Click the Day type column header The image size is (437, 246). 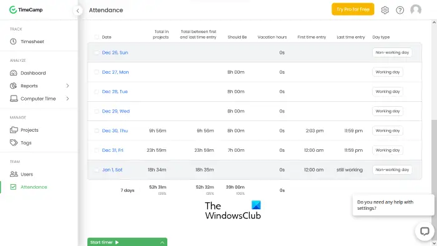[381, 37]
